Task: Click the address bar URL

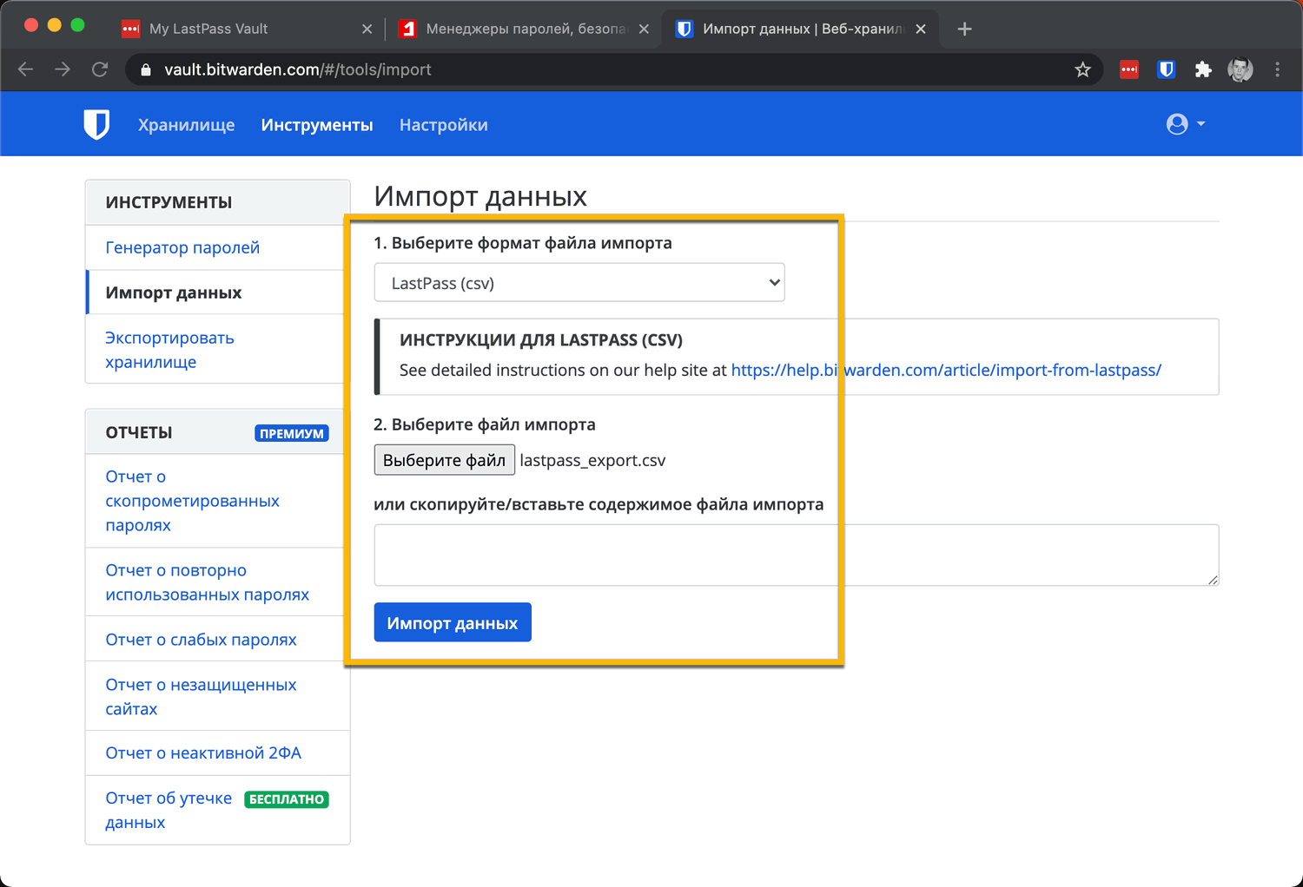Action: tap(298, 69)
